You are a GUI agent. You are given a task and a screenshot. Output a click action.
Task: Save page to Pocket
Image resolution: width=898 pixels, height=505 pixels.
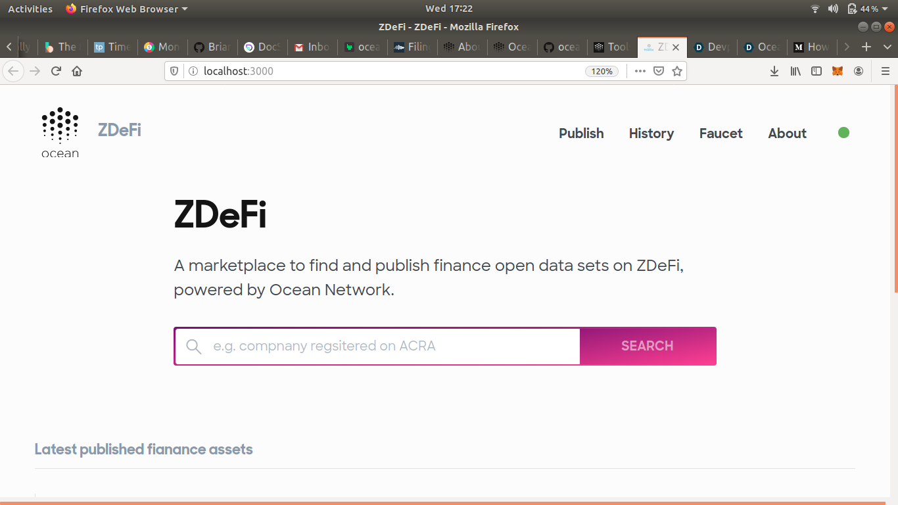click(x=658, y=71)
